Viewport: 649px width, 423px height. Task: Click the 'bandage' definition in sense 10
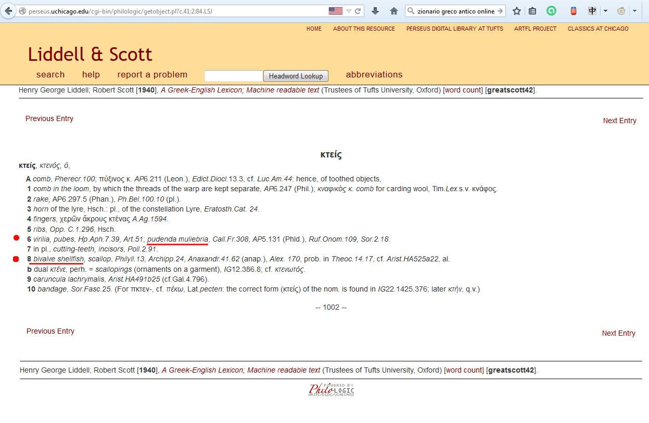pos(51,288)
